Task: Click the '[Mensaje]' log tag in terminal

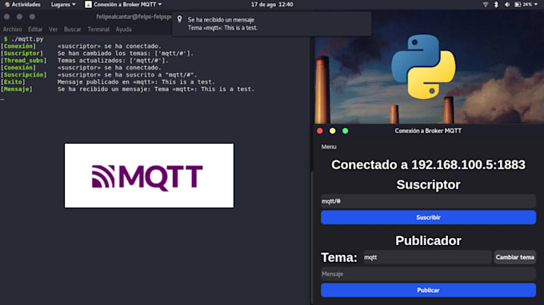Action: click(16, 89)
